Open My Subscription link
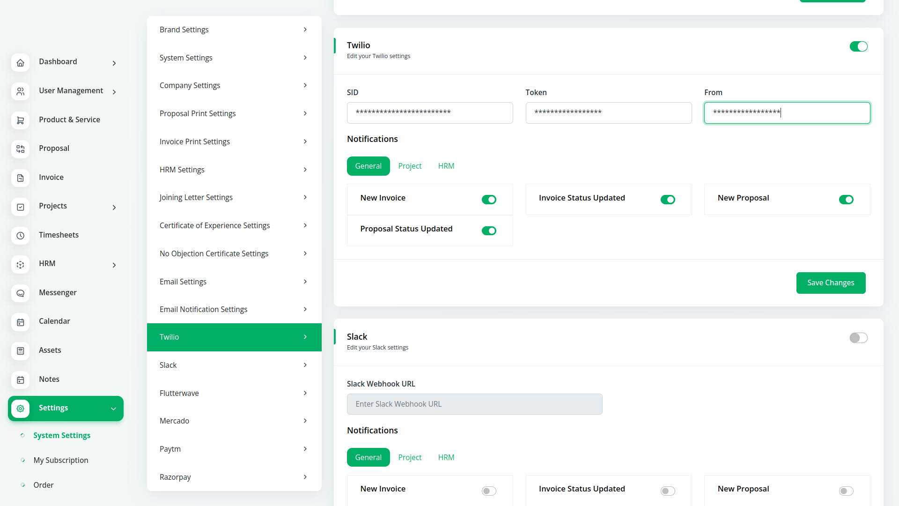Image resolution: width=899 pixels, height=506 pixels. tap(61, 460)
